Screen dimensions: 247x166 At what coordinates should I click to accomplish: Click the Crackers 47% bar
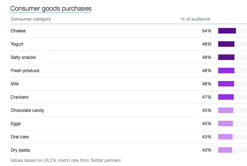click(226, 97)
